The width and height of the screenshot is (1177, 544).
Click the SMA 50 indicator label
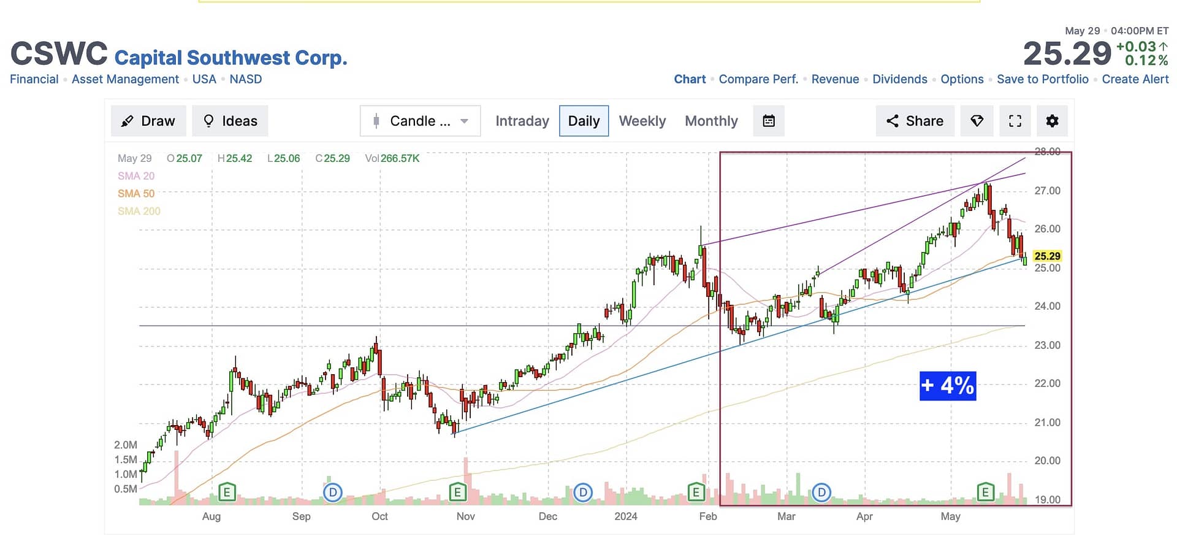pyautogui.click(x=136, y=194)
